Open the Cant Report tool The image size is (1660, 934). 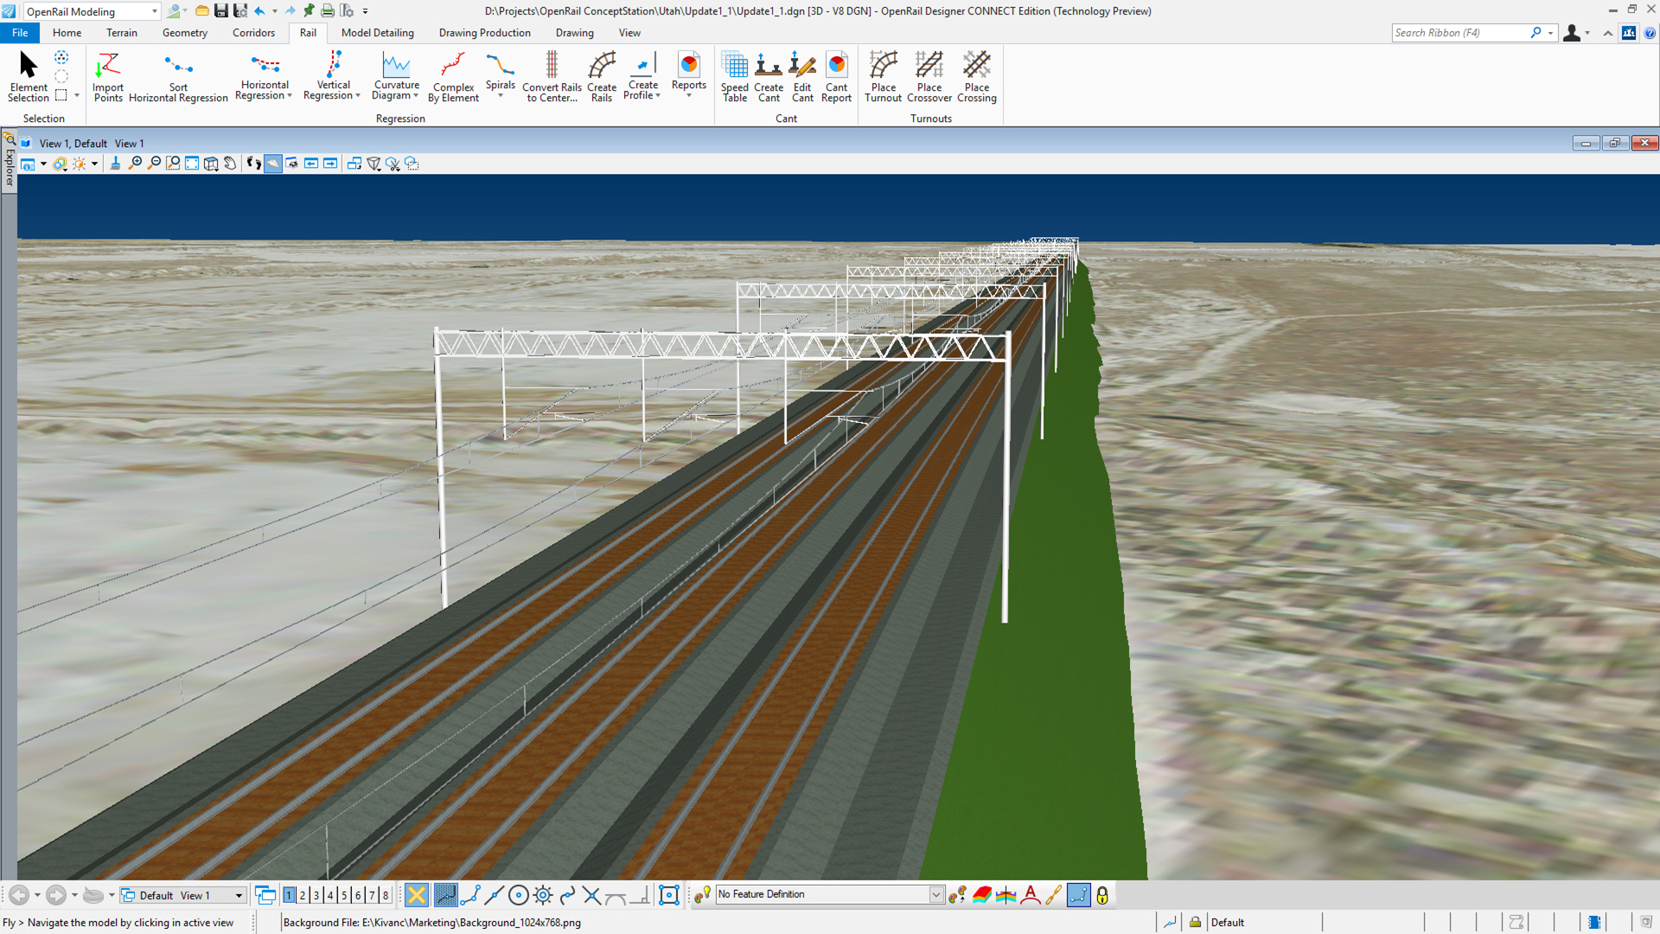[x=836, y=76]
